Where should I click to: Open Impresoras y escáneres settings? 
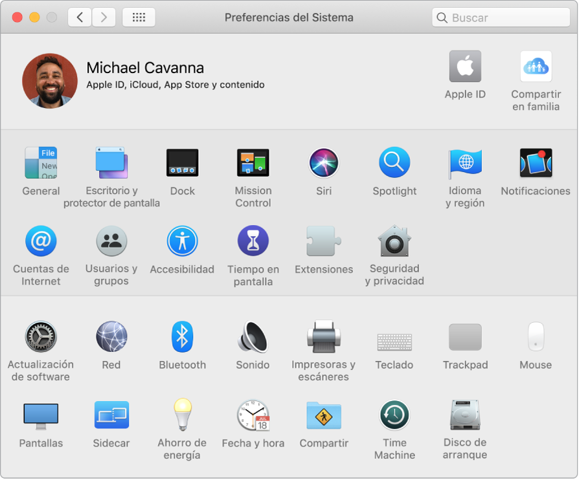[323, 337]
